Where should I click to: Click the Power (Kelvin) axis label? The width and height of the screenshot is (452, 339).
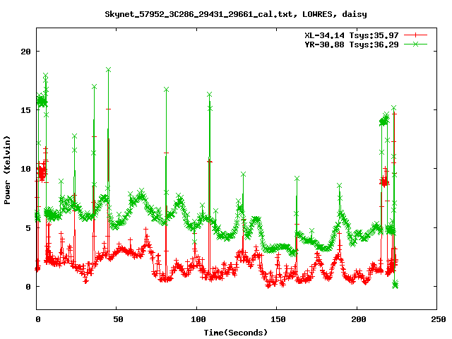7,170
